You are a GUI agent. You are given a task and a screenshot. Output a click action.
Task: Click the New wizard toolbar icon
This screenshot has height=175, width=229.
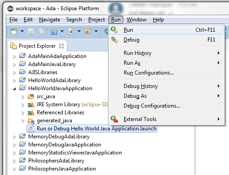[x=14, y=31]
